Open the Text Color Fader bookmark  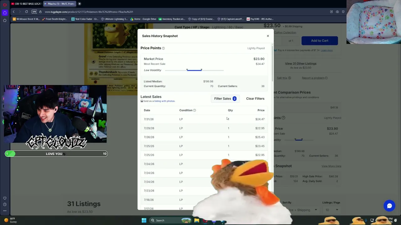[x=85, y=19]
